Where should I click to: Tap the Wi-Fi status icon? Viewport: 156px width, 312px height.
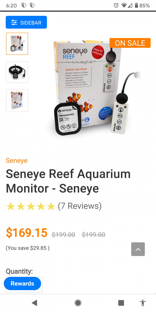[124, 5]
